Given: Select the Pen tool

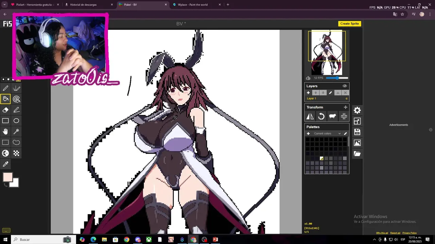Looking at the screenshot, I should pyautogui.click(x=5, y=88).
